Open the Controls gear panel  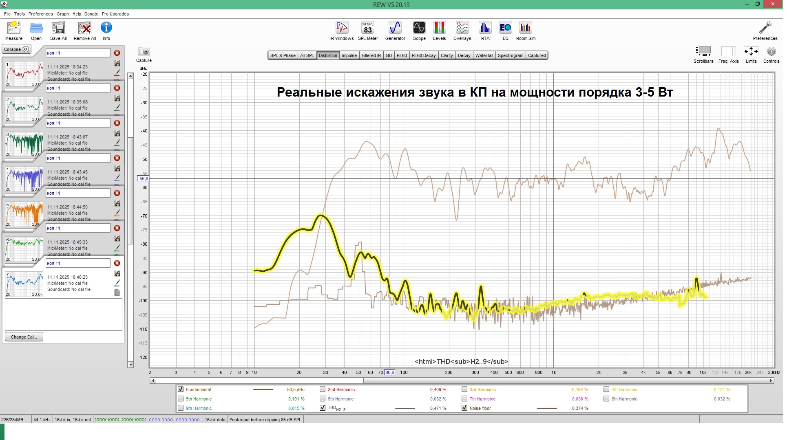[771, 54]
